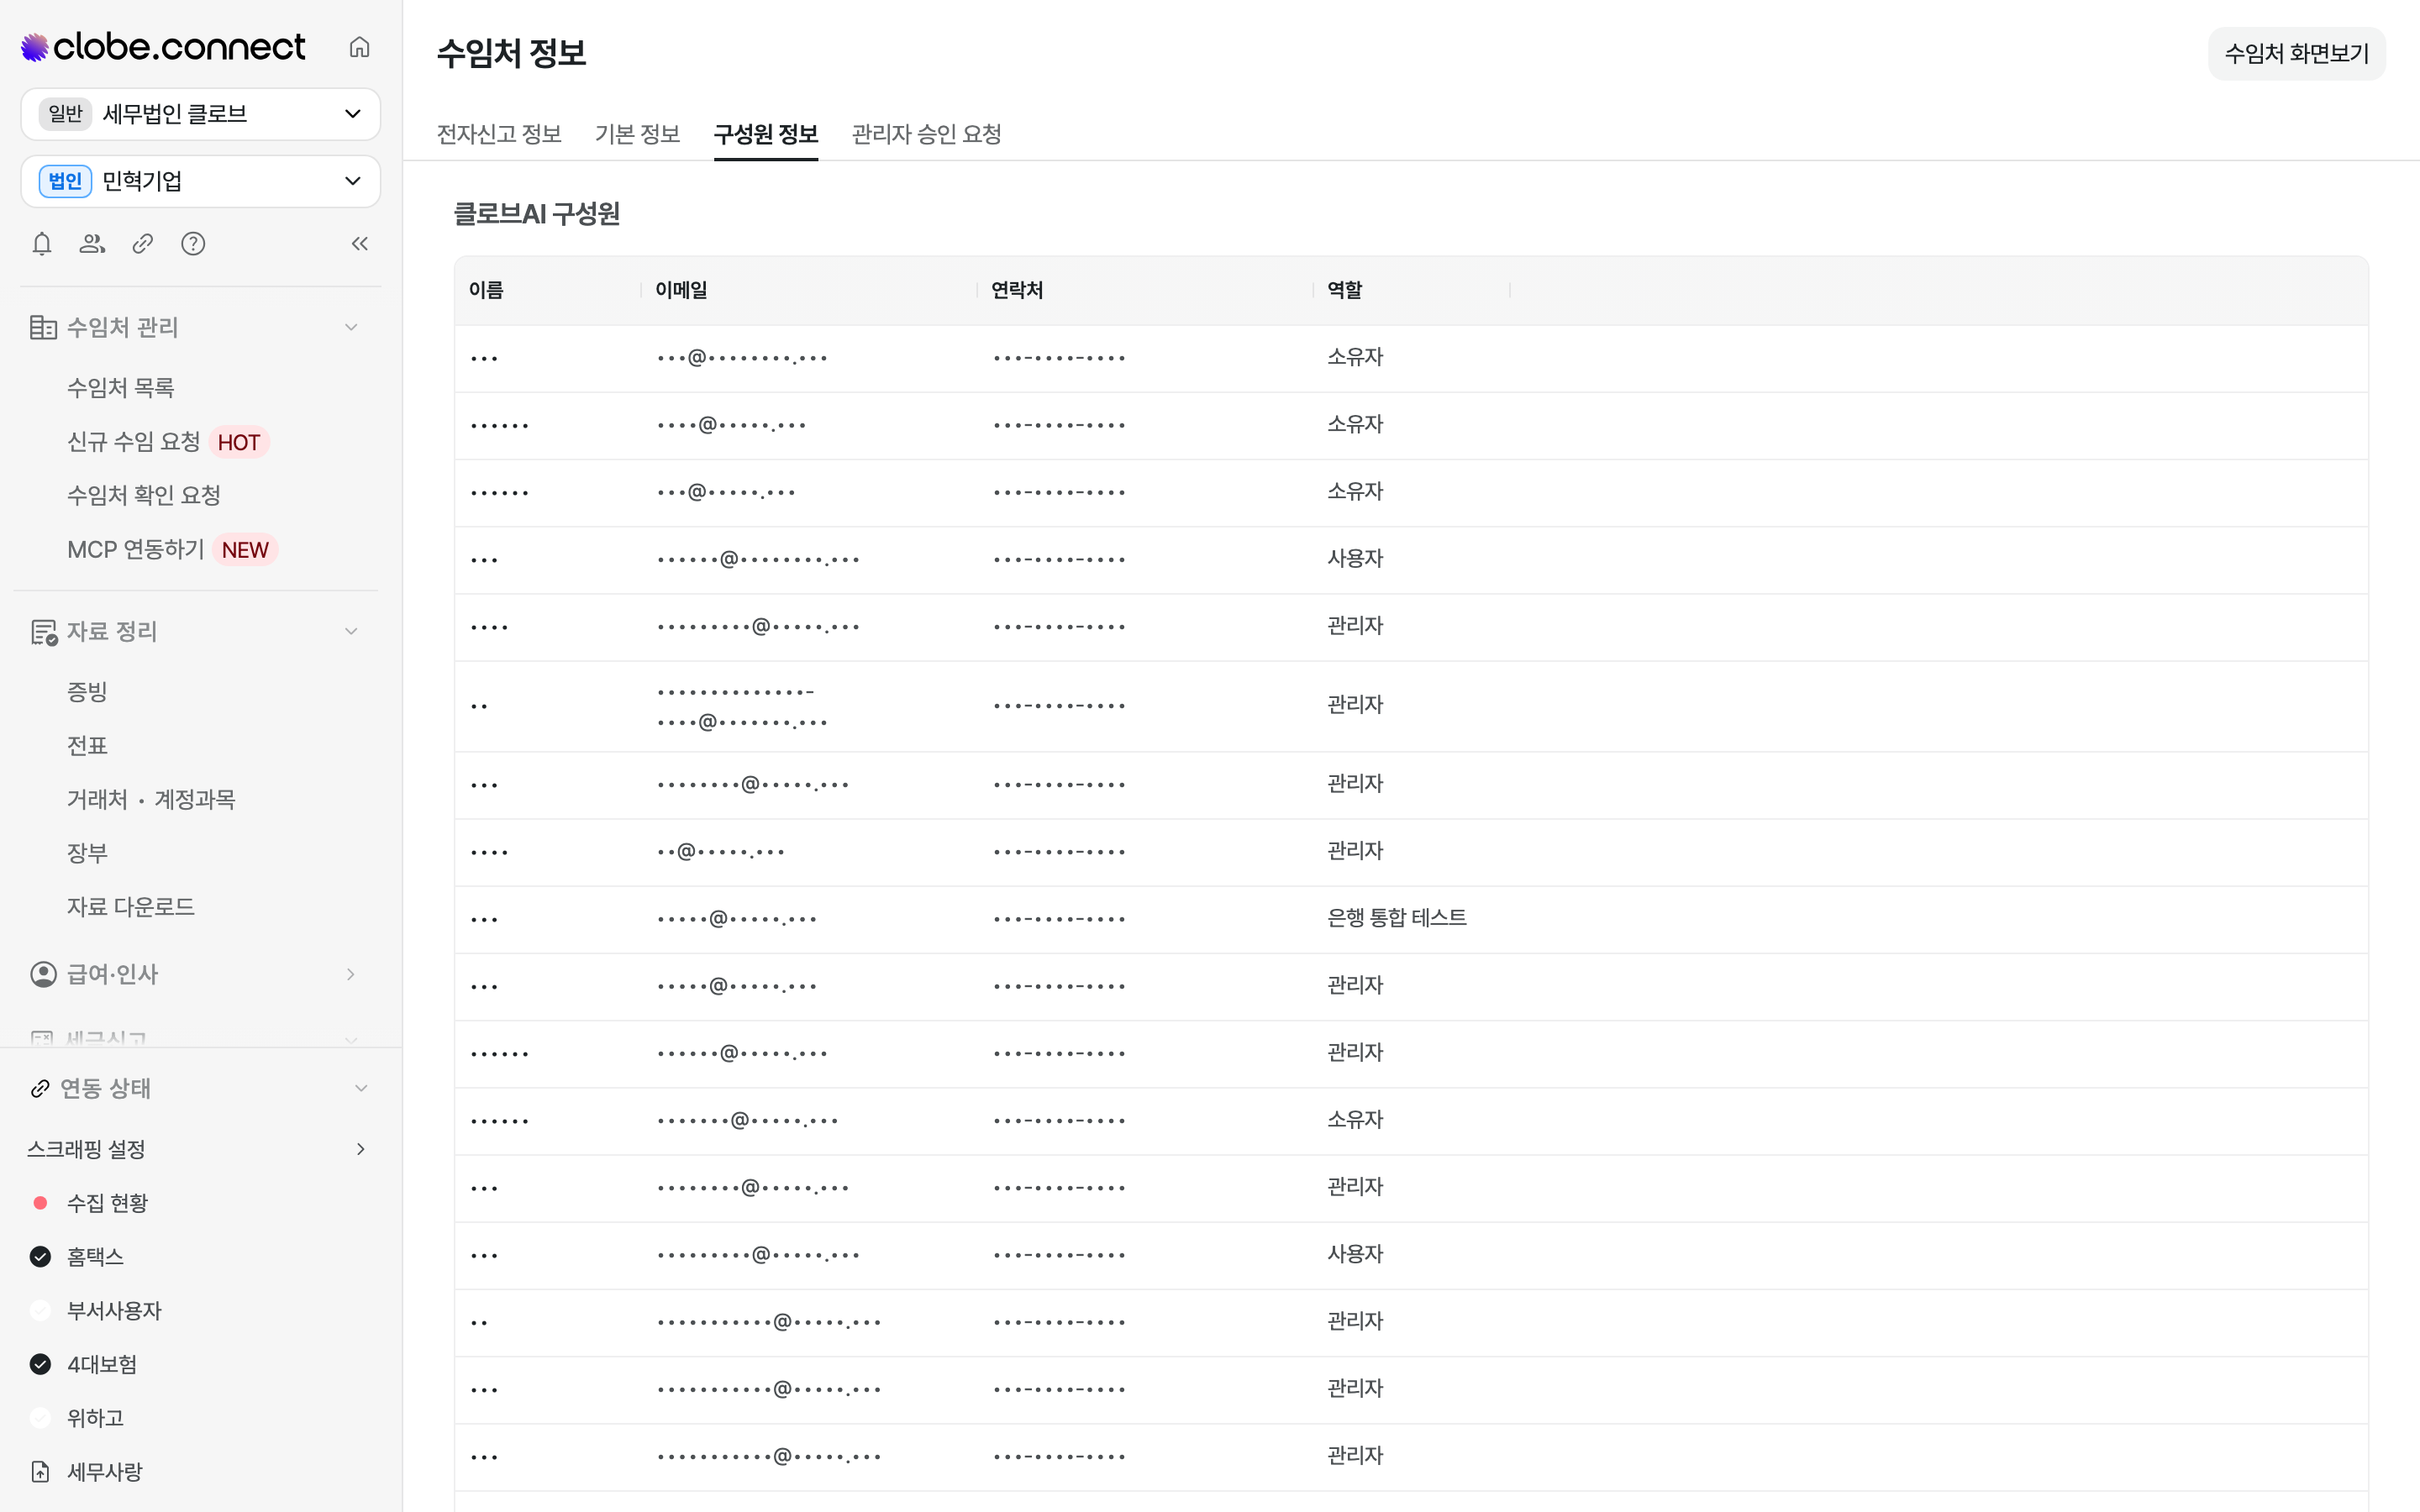Click the clobe.connect logo
Image resolution: width=2420 pixels, height=1512 pixels.
pyautogui.click(x=163, y=47)
